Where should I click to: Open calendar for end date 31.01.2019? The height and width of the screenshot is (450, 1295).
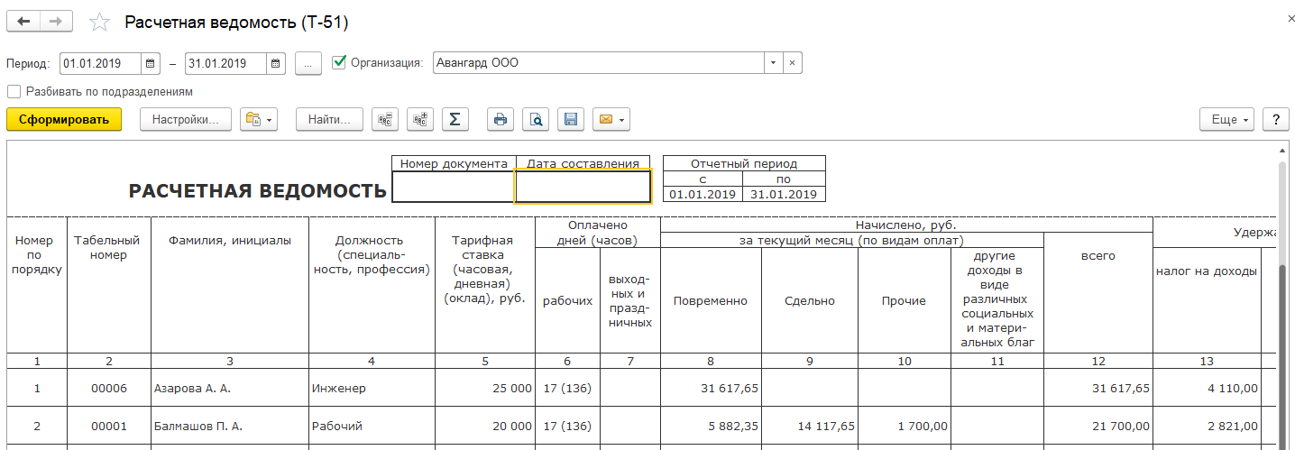click(x=276, y=63)
